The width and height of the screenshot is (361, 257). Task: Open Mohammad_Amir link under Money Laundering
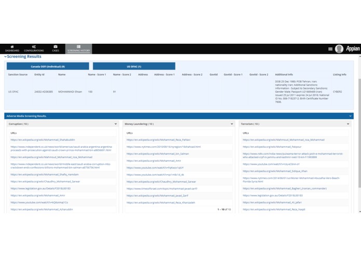click(154, 161)
